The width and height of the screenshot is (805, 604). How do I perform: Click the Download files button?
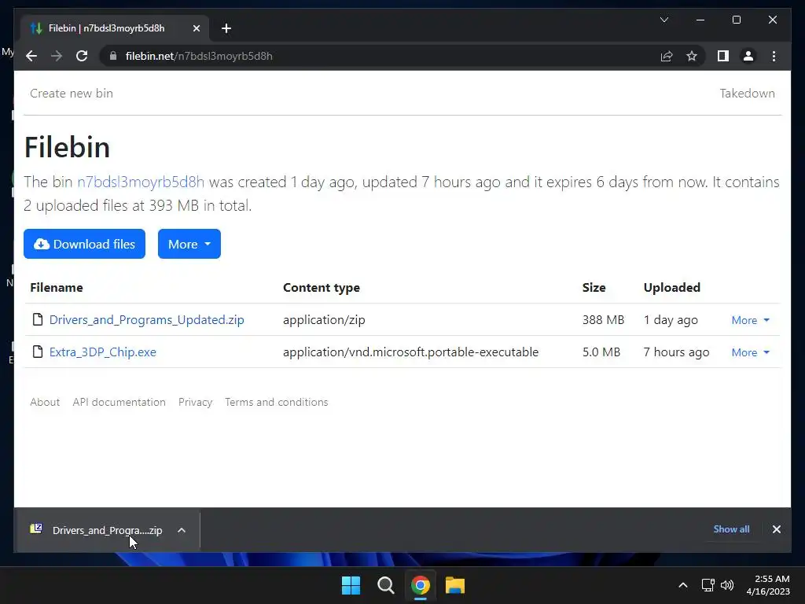pyautogui.click(x=84, y=244)
